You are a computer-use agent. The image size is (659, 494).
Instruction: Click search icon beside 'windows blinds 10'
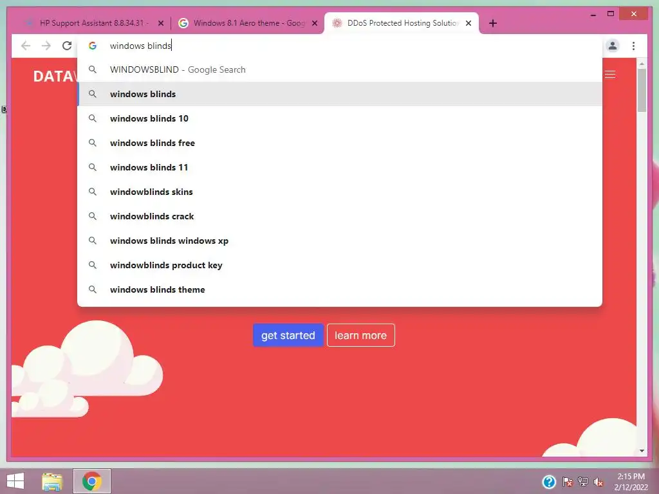[x=93, y=118]
